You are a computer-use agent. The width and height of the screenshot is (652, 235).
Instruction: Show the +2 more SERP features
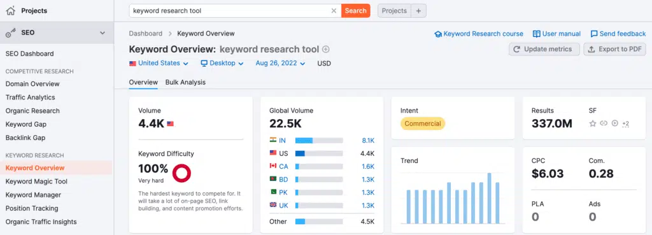pyautogui.click(x=625, y=124)
